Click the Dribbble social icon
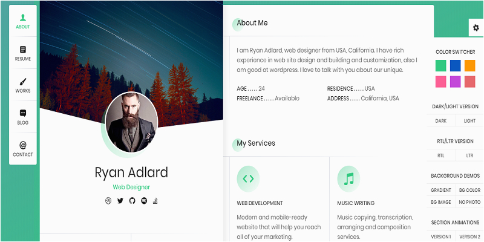484x242 pixels. pos(108,201)
